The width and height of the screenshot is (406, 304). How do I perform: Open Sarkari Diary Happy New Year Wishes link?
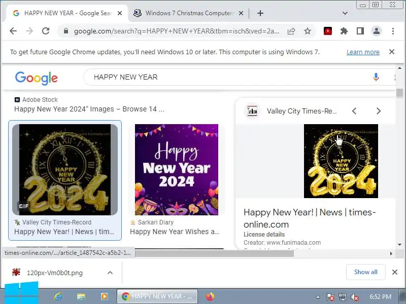coord(175,232)
